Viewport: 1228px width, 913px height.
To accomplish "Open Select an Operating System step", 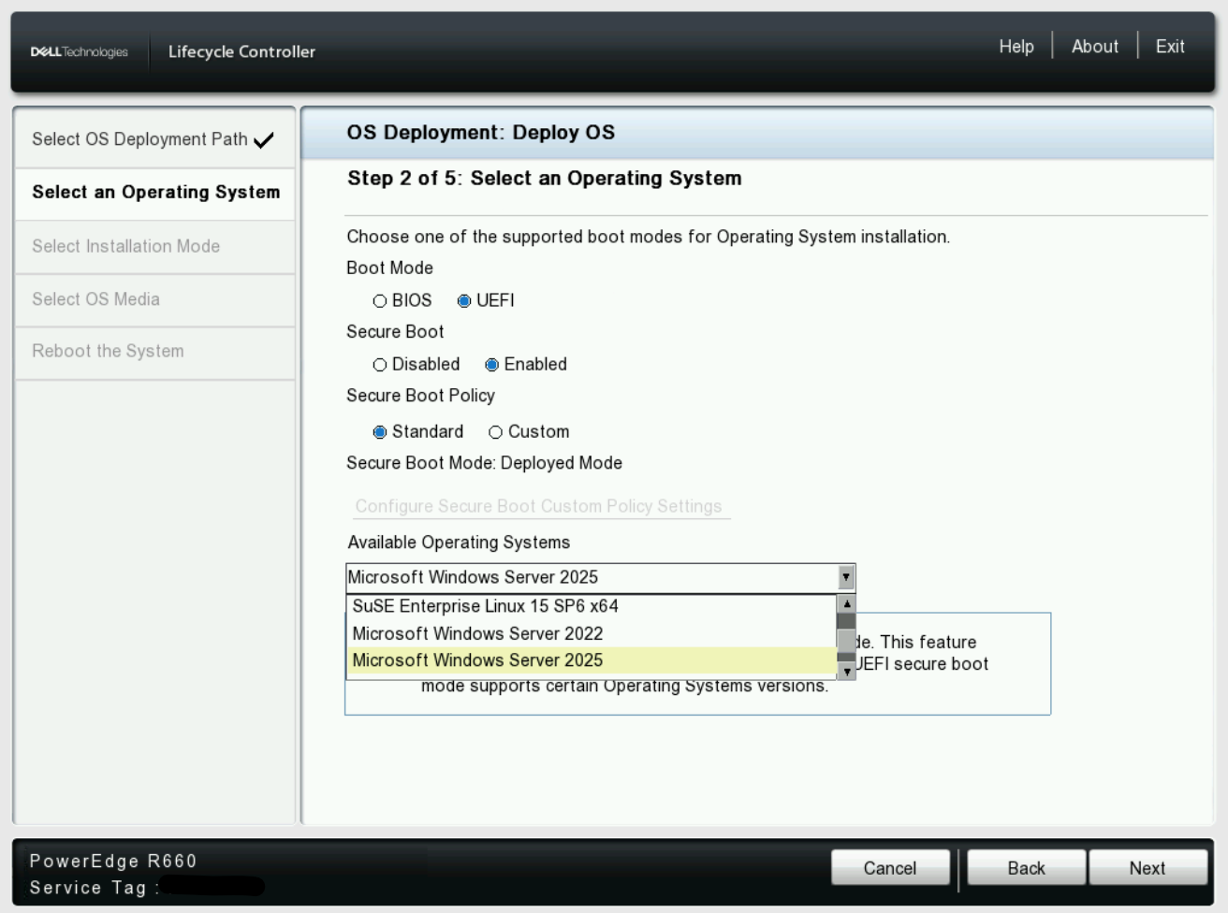I will pyautogui.click(x=155, y=193).
